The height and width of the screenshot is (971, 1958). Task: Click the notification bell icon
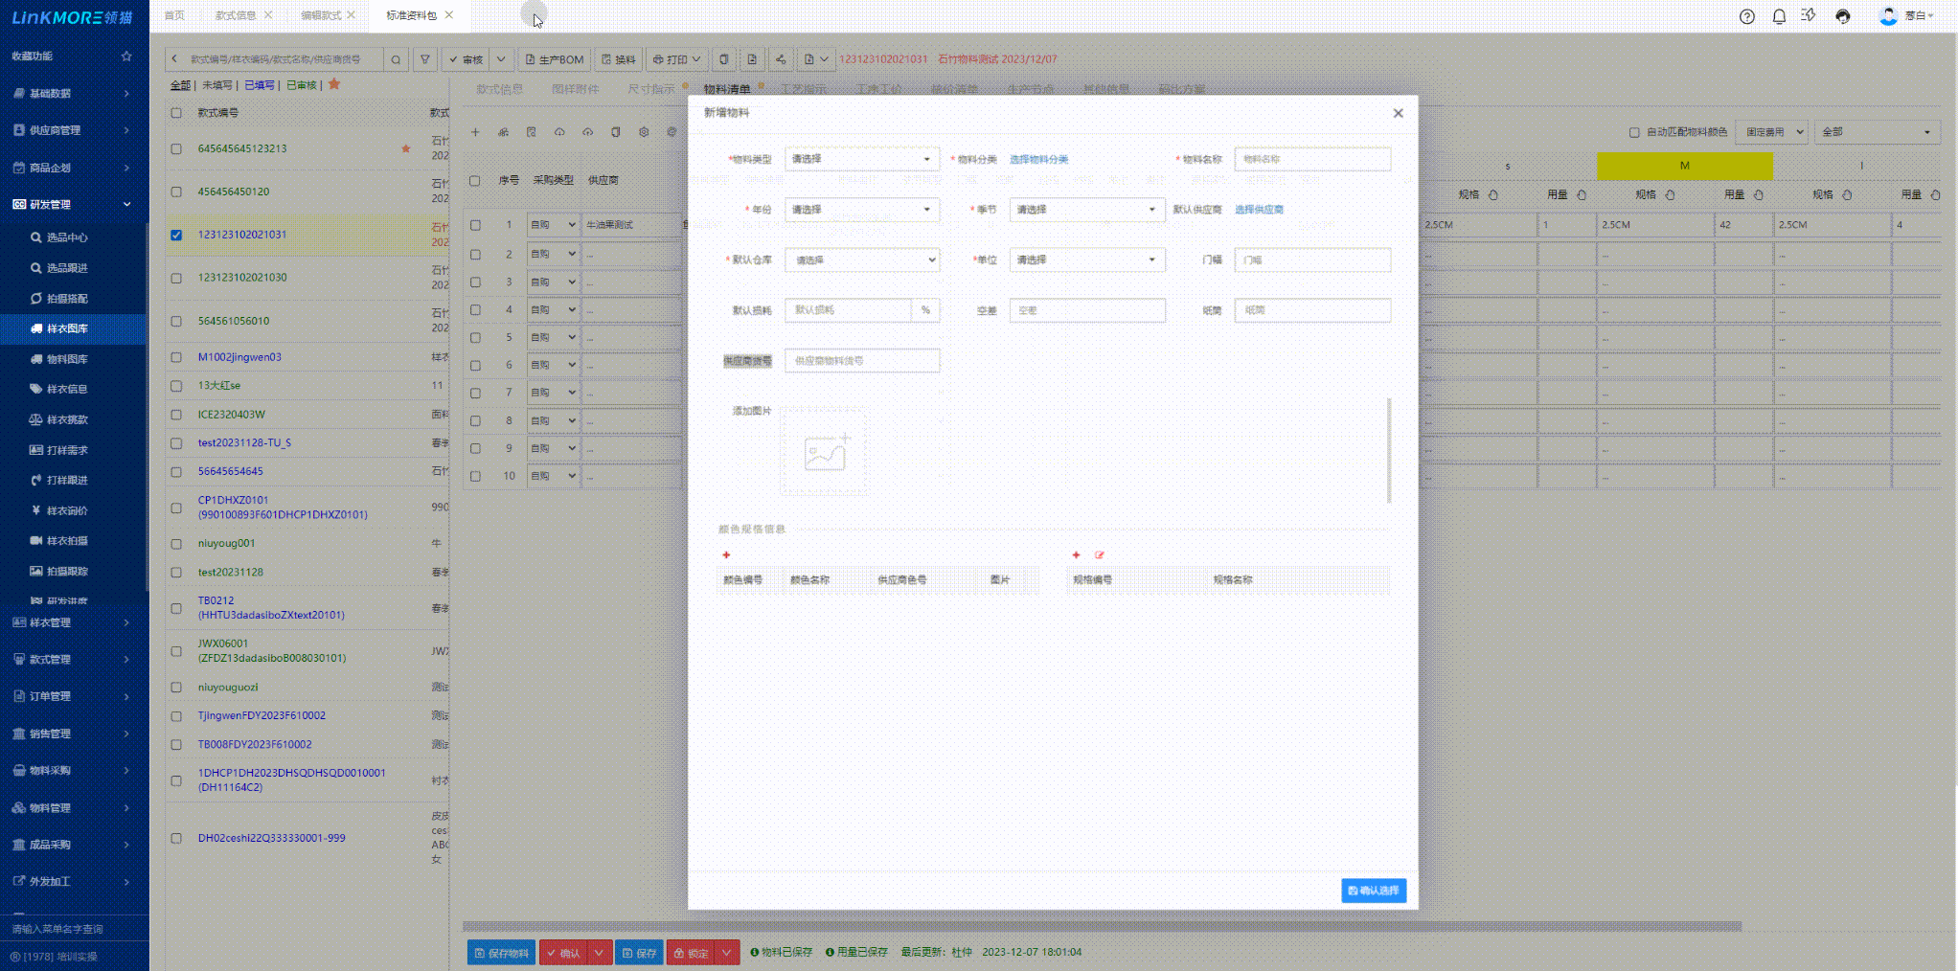pyautogui.click(x=1779, y=16)
